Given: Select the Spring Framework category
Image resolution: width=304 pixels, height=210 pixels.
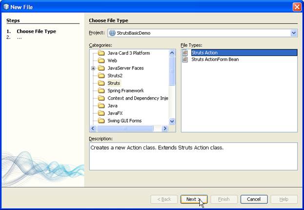Looking at the screenshot, I should tap(125, 91).
